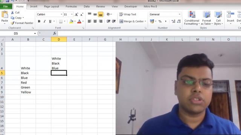This screenshot has height=135, width=241.
Task: Select column D header
Action: point(59,39)
